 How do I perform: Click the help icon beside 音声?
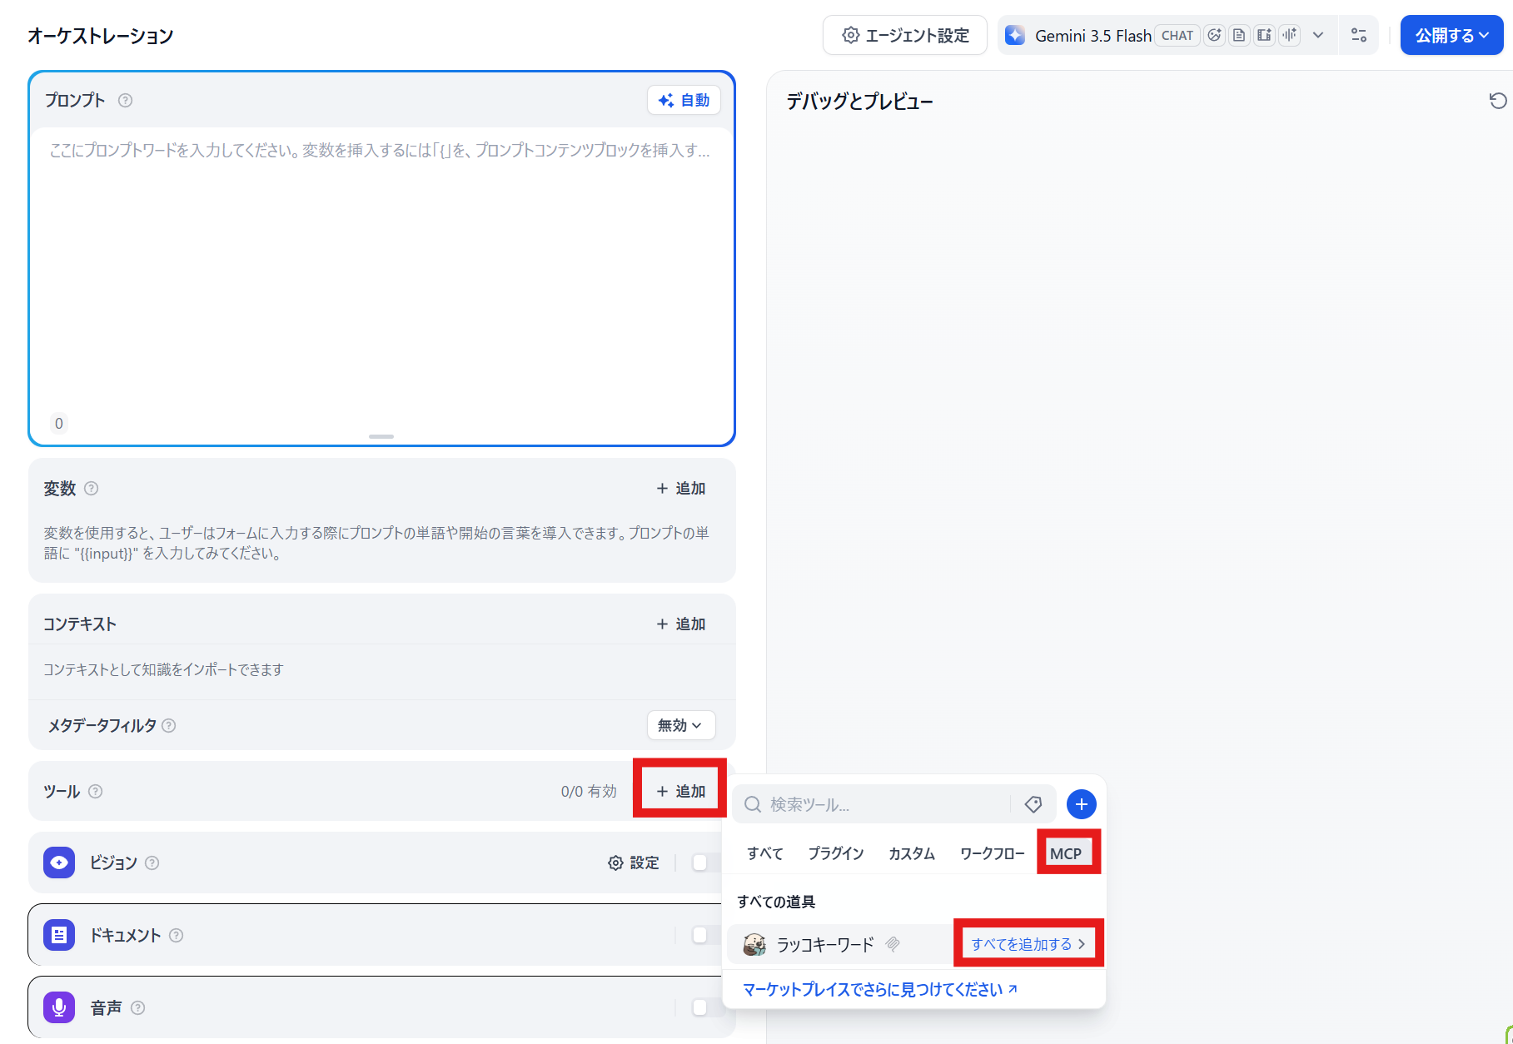pyautogui.click(x=138, y=1008)
